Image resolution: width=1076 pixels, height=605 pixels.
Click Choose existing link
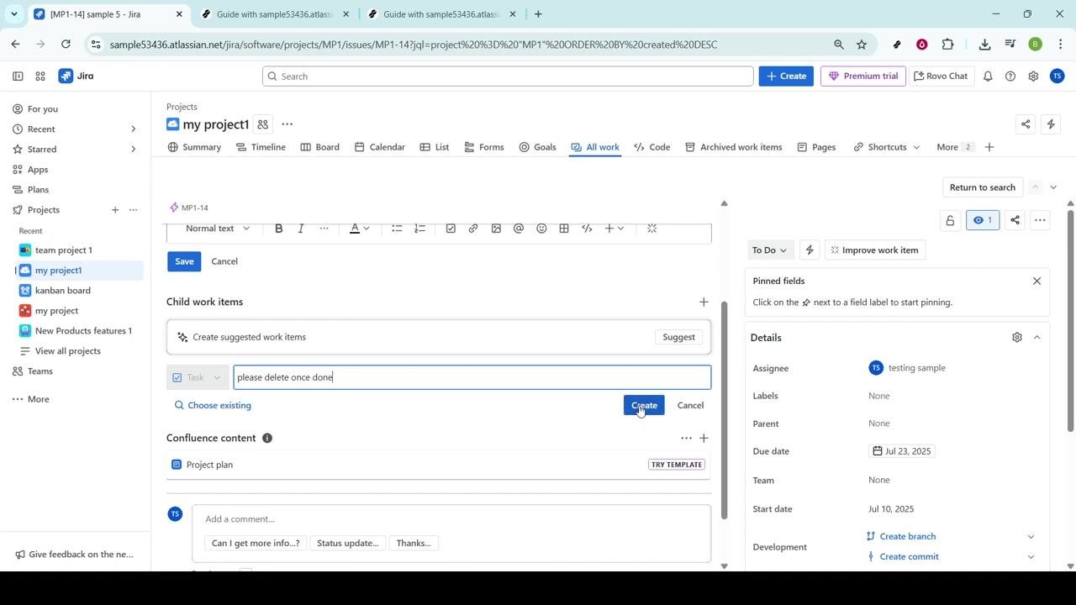click(x=213, y=405)
